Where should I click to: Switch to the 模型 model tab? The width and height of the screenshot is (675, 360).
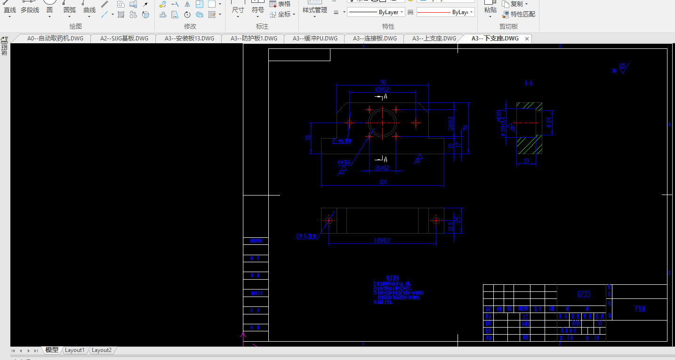point(52,350)
